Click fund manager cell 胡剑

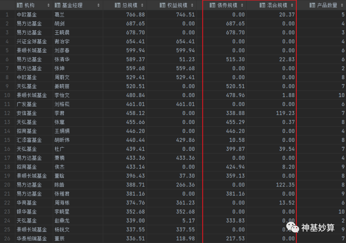pos(60,23)
